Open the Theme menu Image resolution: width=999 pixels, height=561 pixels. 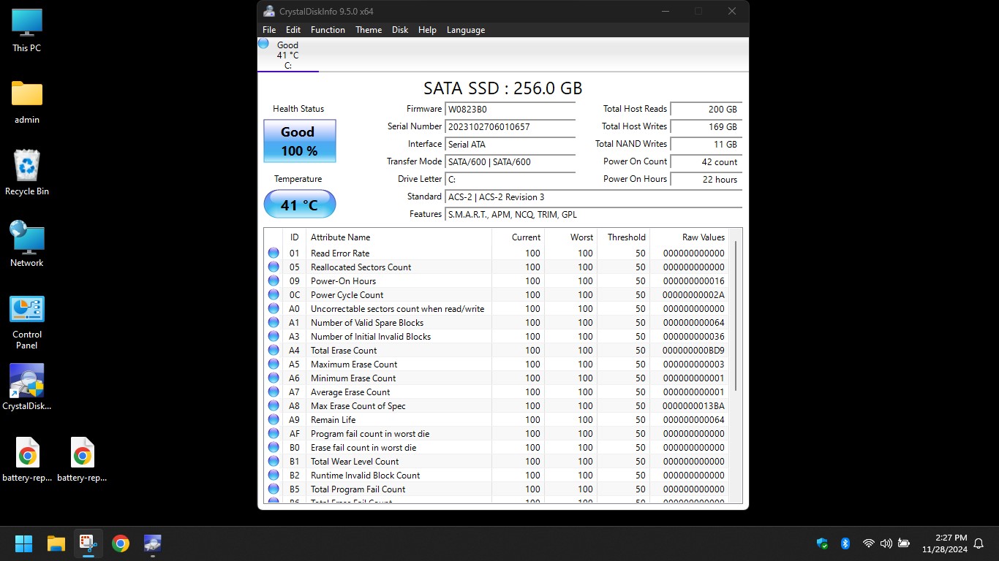tap(369, 30)
